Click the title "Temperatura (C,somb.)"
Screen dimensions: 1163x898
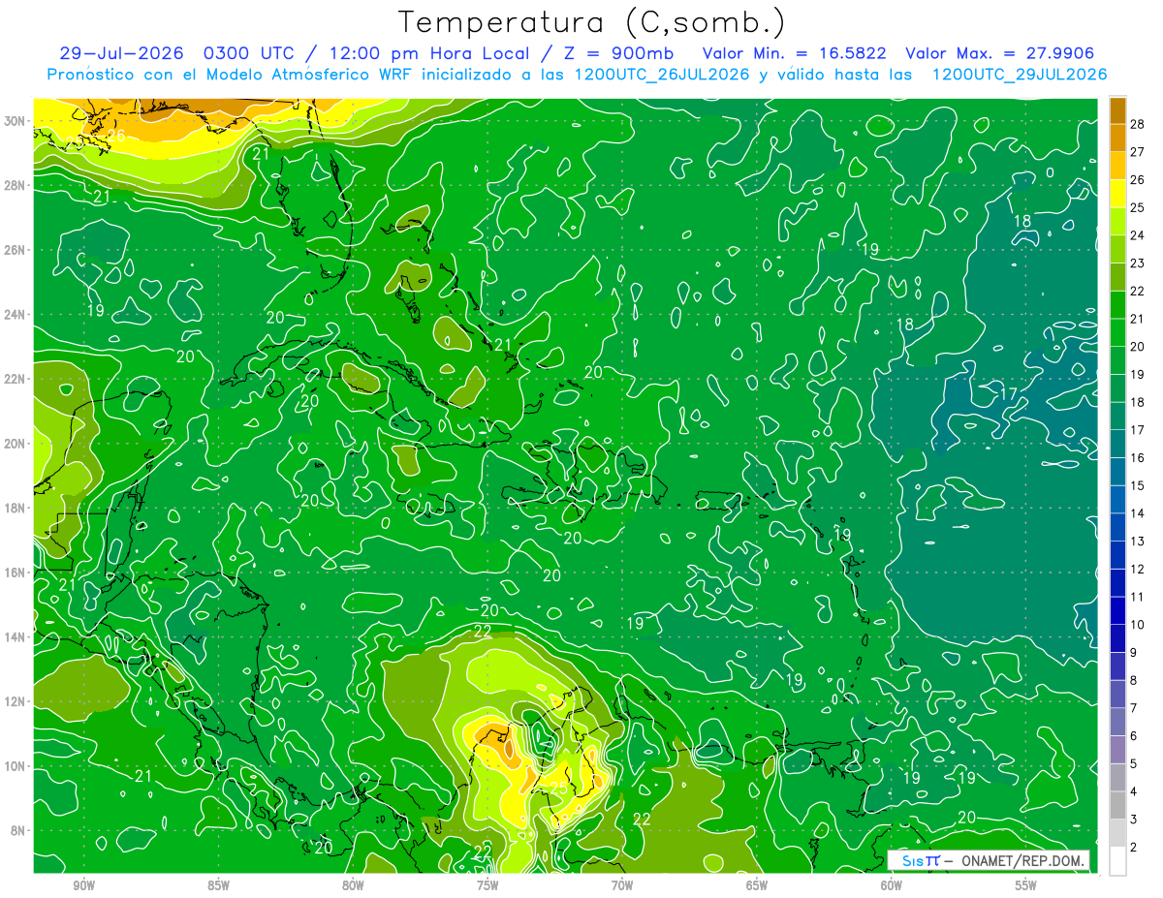pyautogui.click(x=592, y=23)
